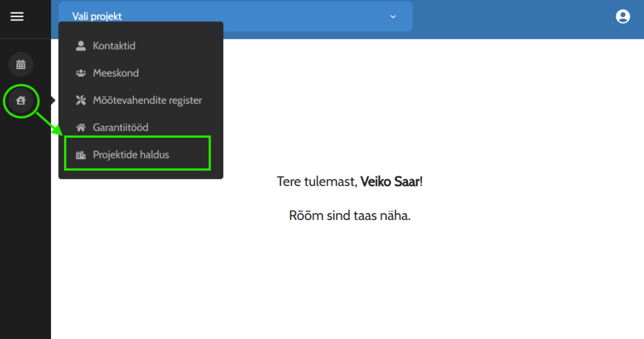Open Mõõtevahendite register from the menu
Viewport: 644px width, 339px height.
[x=147, y=100]
